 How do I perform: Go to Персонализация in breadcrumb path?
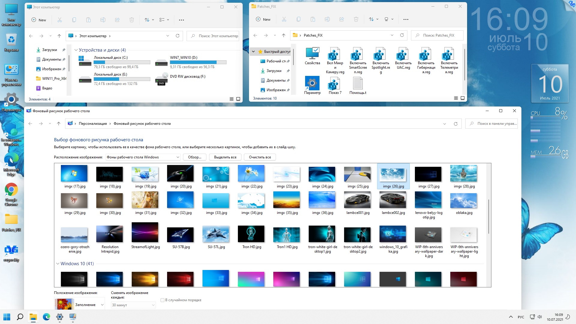coord(93,124)
